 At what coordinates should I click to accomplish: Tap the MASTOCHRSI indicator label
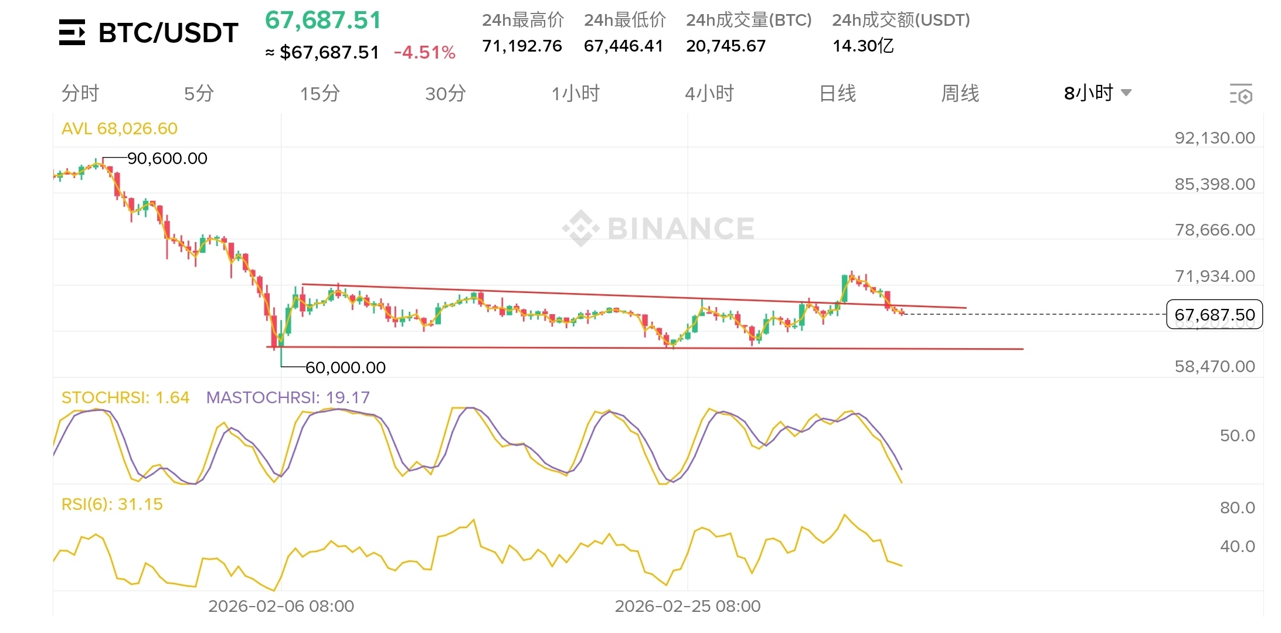[x=288, y=398]
